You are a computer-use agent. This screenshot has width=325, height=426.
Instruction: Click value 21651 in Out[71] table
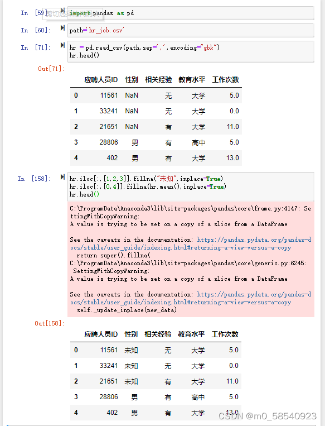tap(109, 127)
